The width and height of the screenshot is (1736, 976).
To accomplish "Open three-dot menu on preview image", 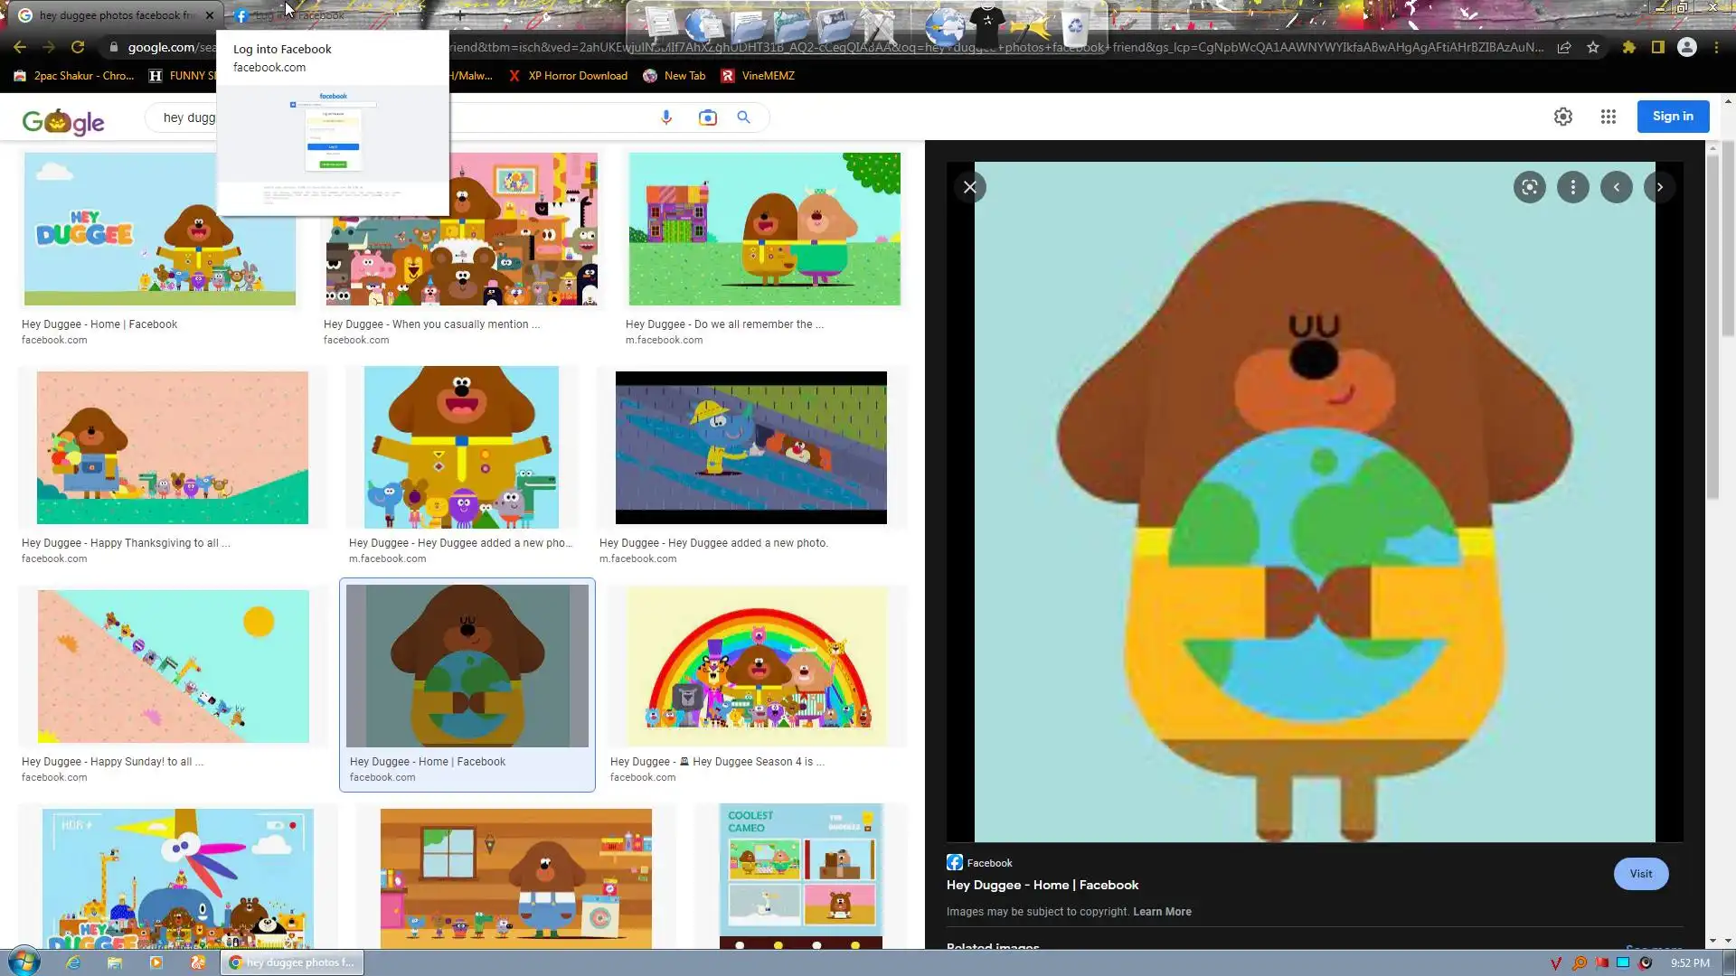I will pos(1572,187).
